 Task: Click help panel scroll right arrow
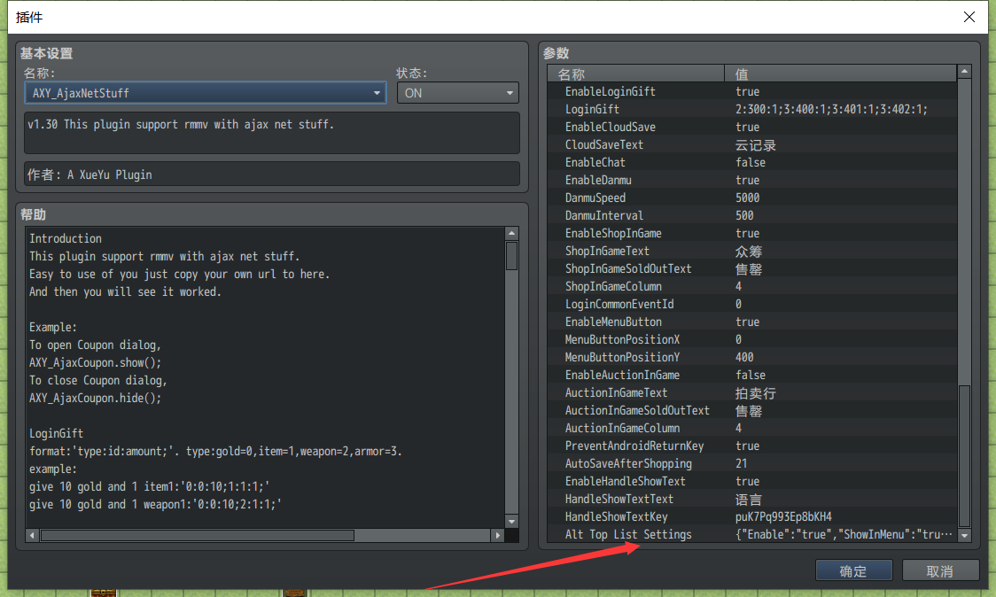(x=498, y=535)
